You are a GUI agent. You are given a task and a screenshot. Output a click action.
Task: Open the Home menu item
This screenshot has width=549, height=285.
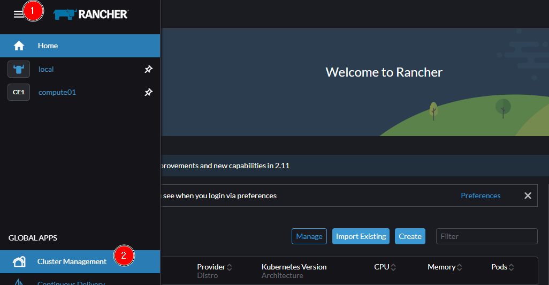80,46
